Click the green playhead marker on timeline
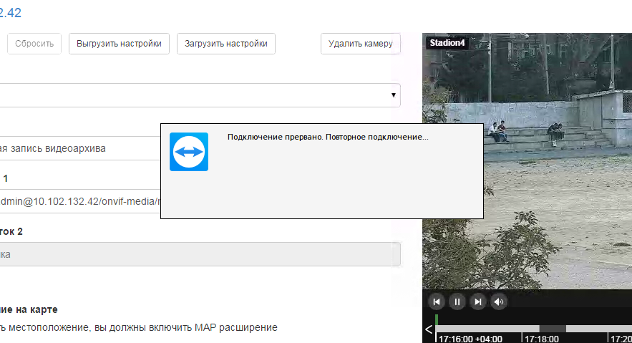Screen dimensions: 632x343 436,320
